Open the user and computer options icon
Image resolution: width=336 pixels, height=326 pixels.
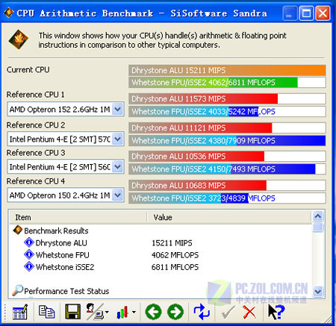[95, 312]
